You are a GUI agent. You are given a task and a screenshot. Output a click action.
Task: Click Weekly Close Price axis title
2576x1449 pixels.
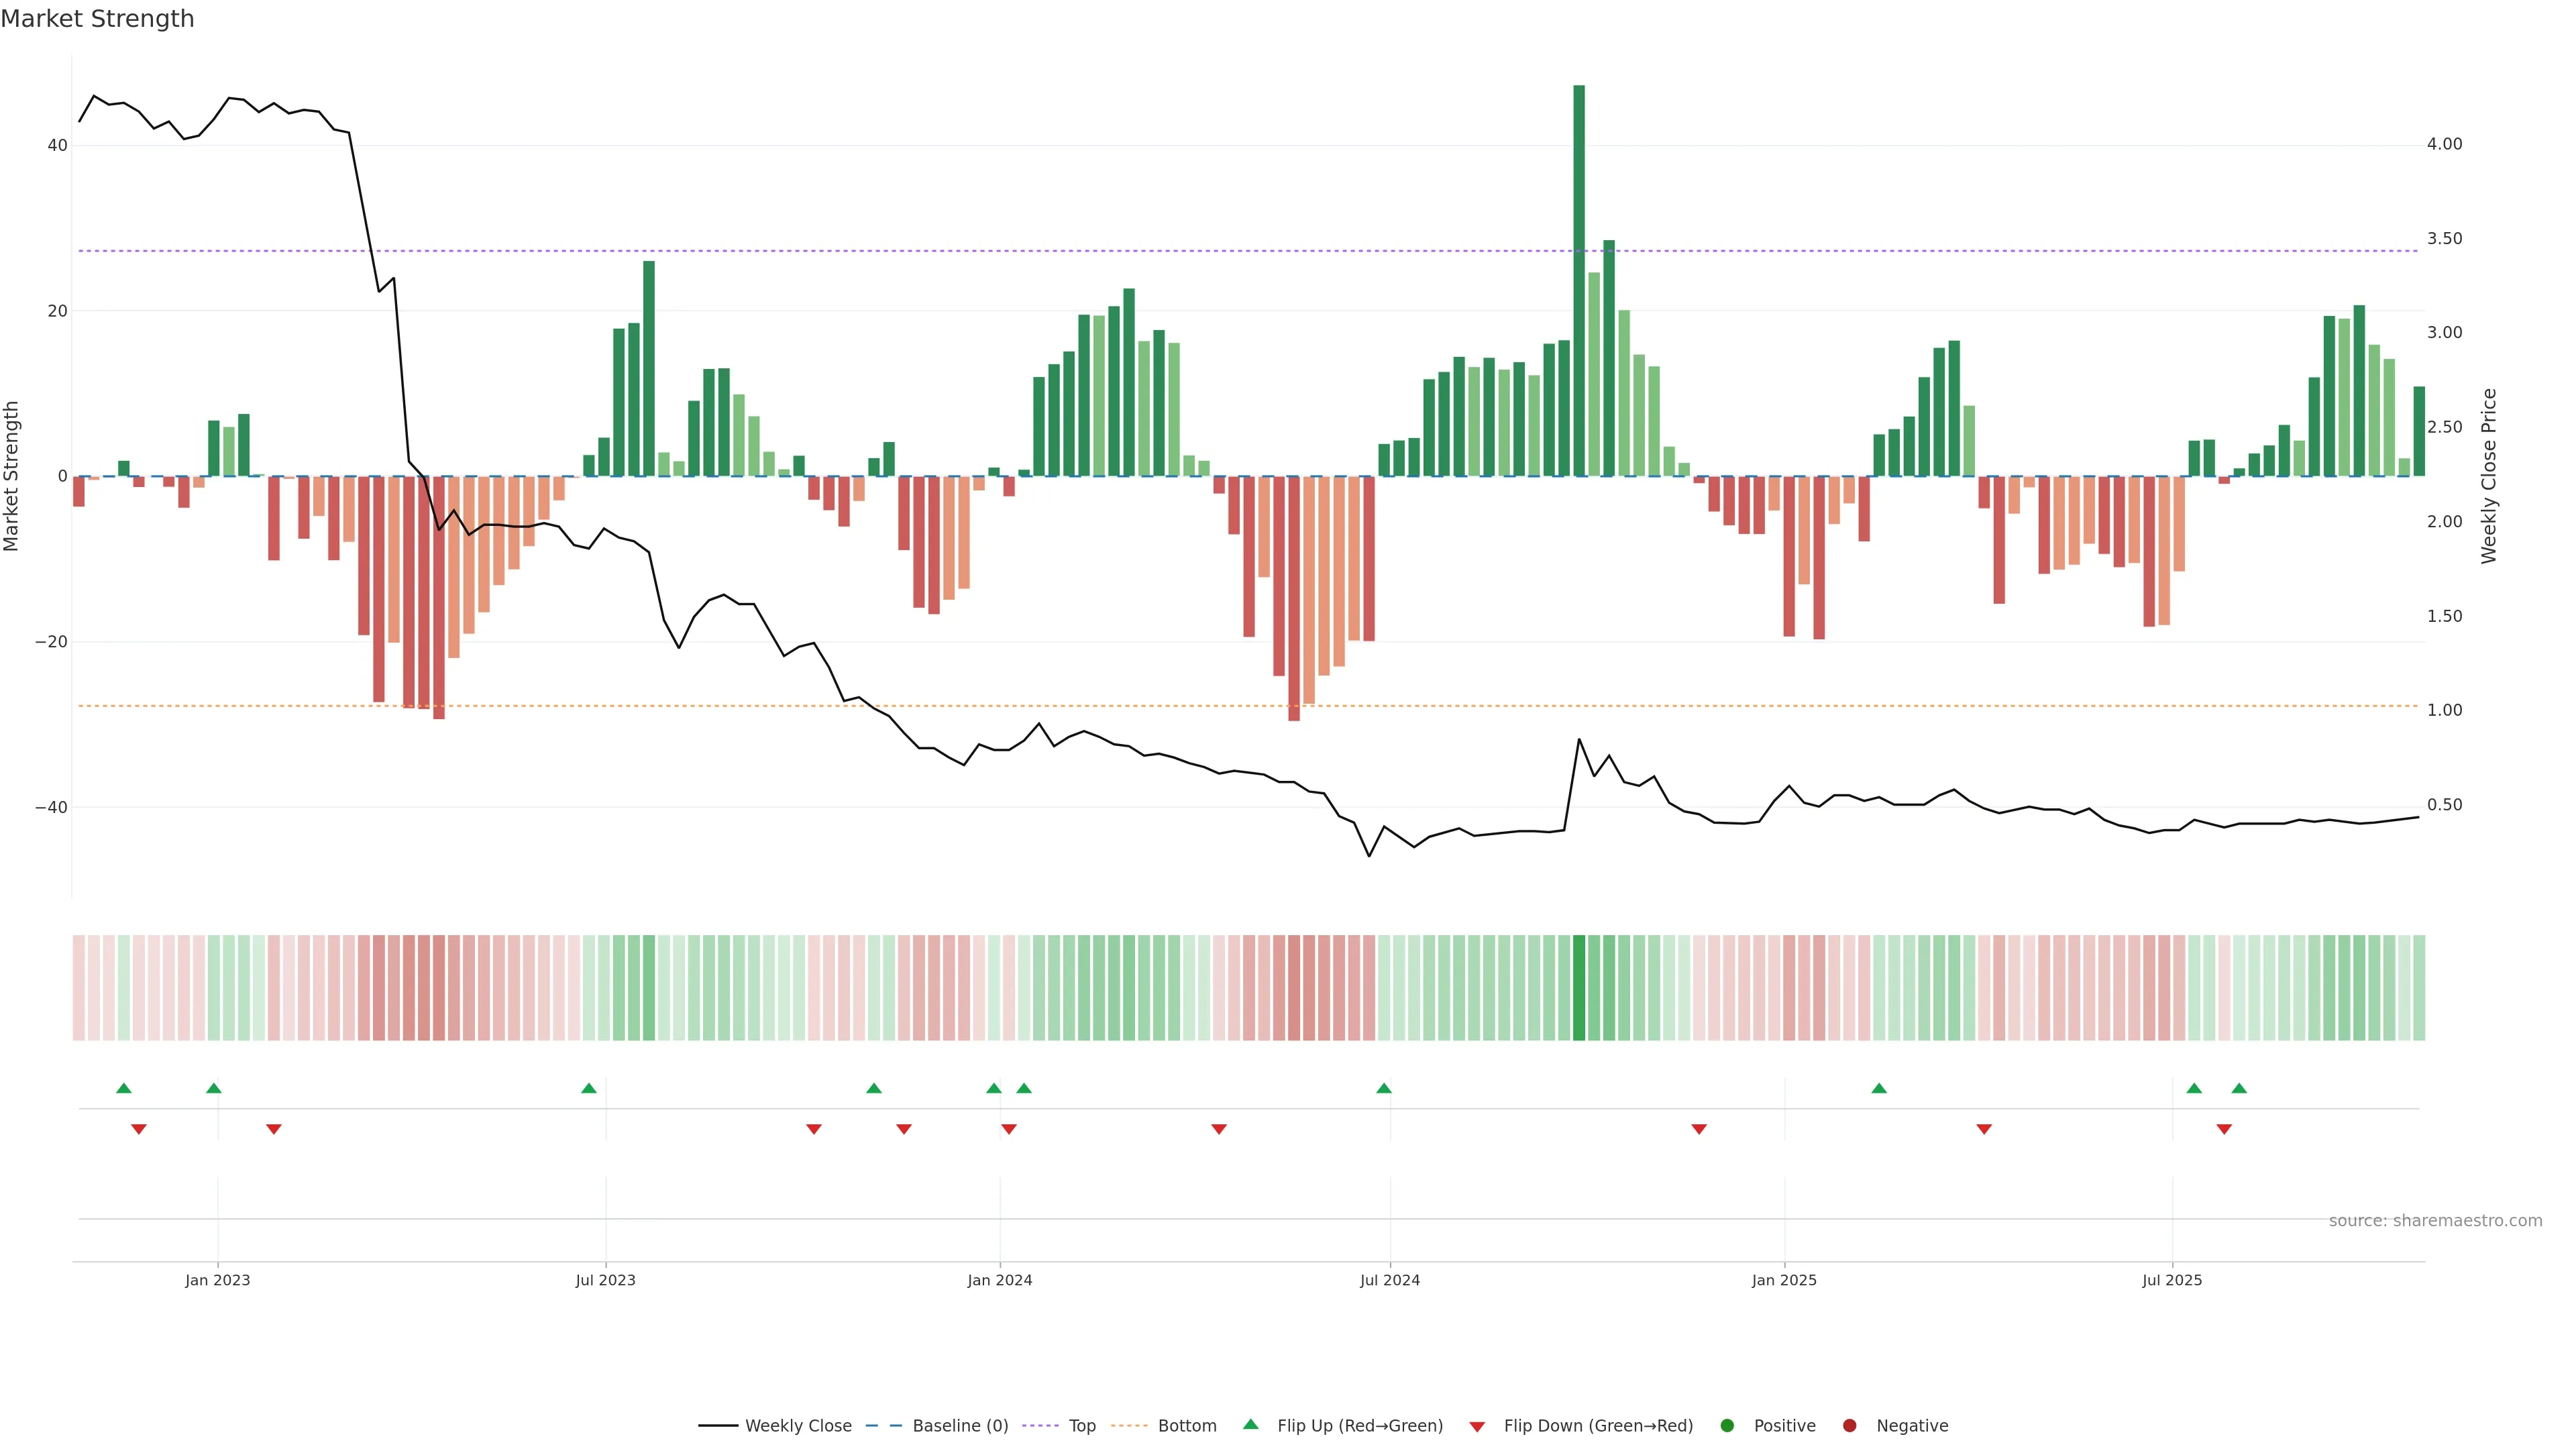tap(2489, 476)
